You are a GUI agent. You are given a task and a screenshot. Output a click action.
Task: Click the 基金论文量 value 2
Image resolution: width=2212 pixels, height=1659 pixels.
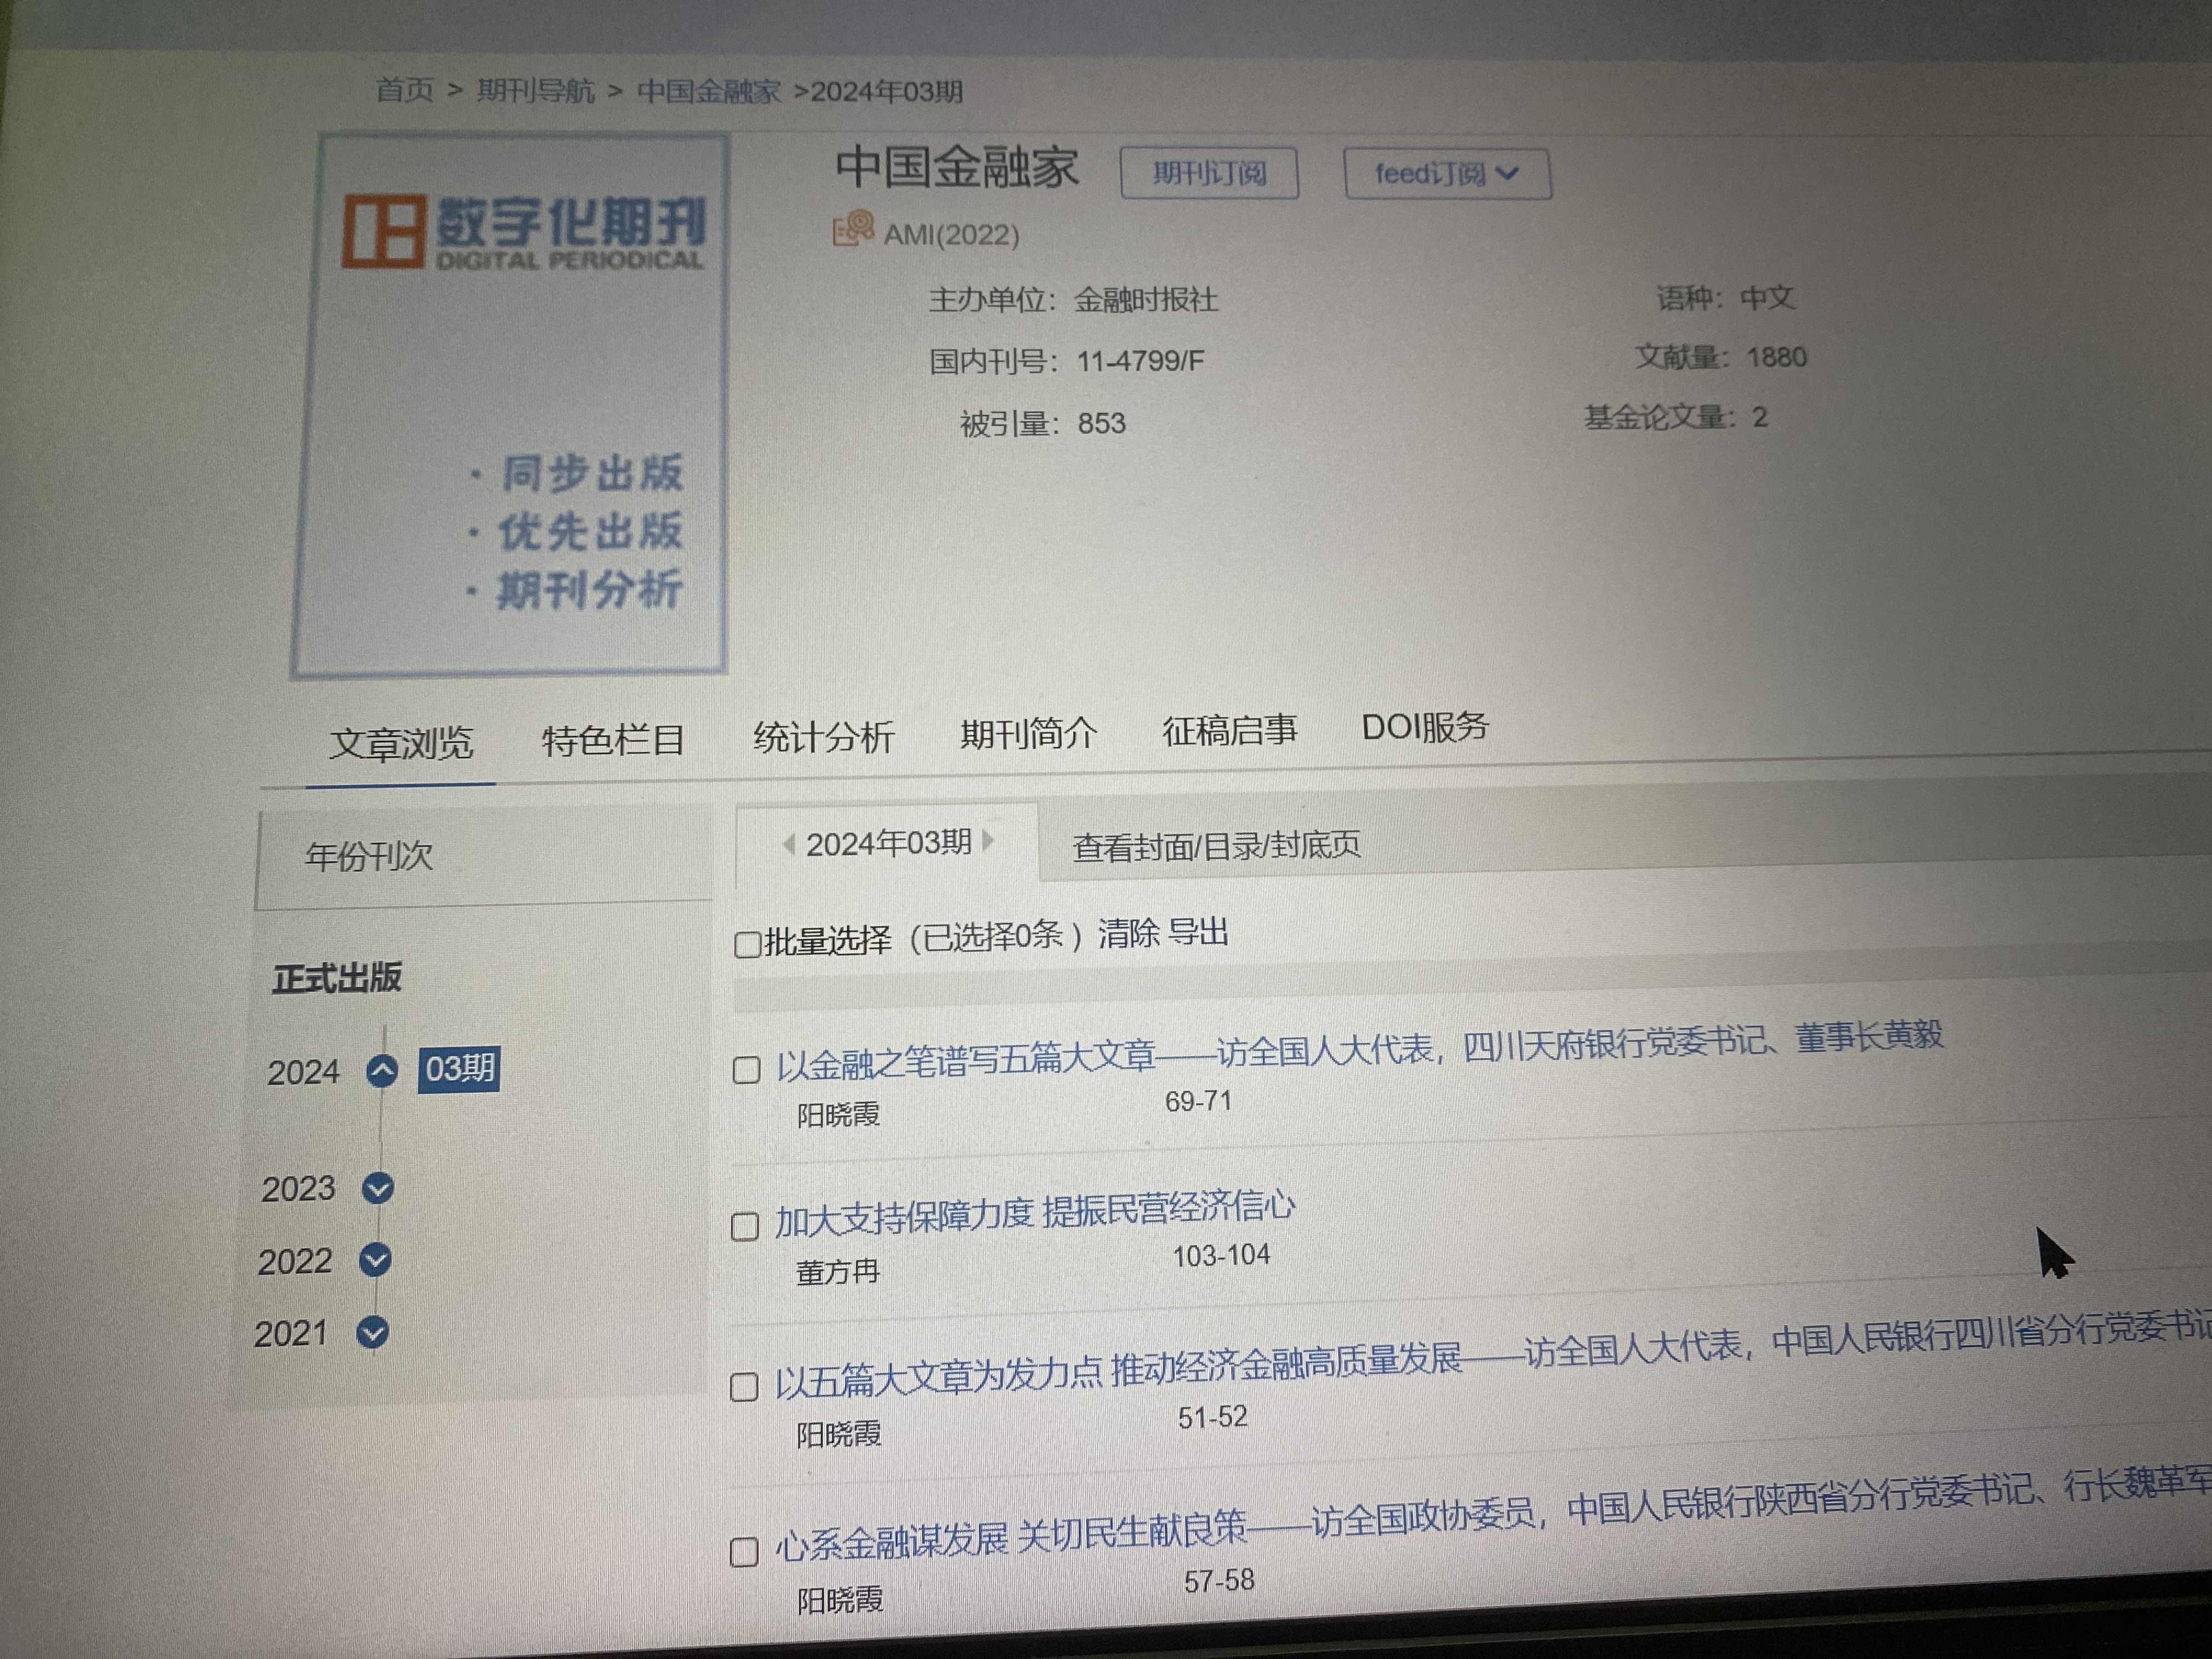pyautogui.click(x=1760, y=417)
